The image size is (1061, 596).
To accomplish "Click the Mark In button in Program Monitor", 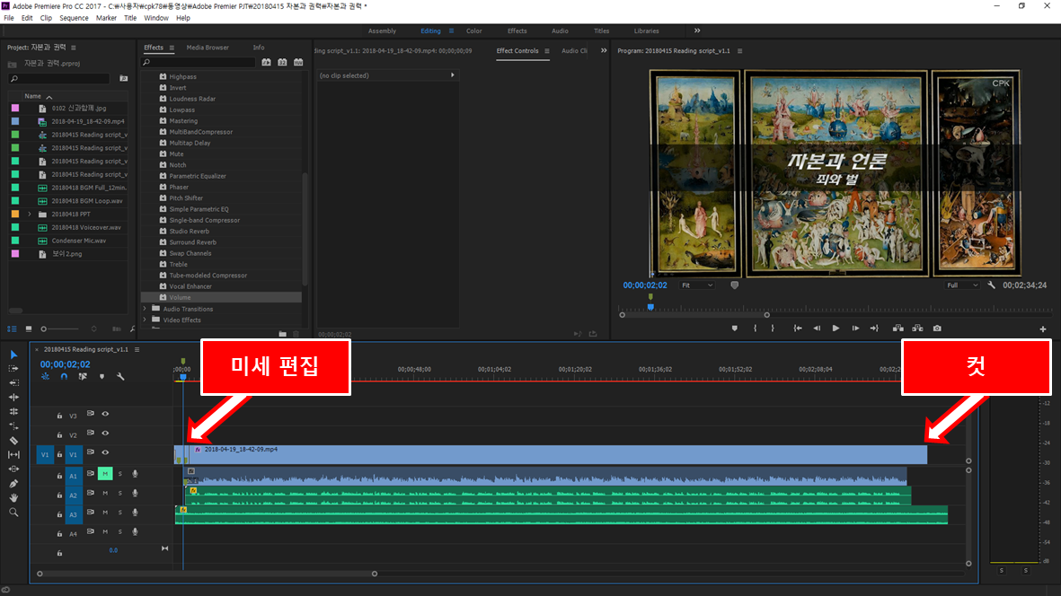I will coord(756,329).
